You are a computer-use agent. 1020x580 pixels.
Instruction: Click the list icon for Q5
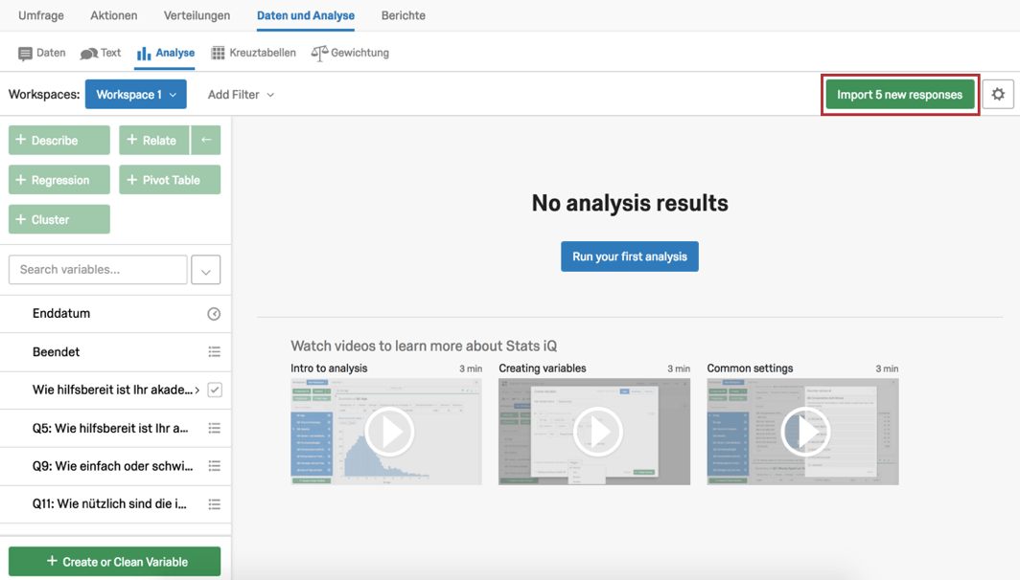[214, 428]
